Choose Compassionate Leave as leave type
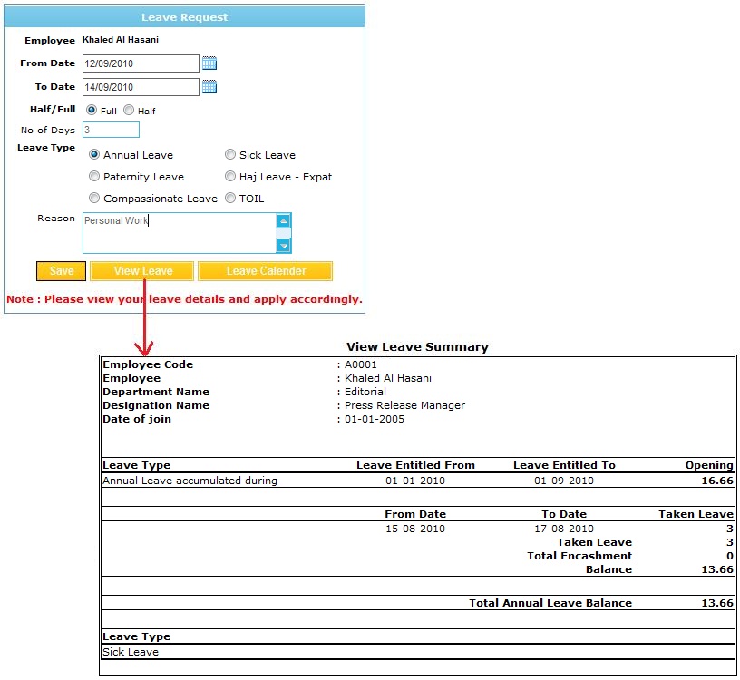The image size is (740, 680). coord(94,198)
